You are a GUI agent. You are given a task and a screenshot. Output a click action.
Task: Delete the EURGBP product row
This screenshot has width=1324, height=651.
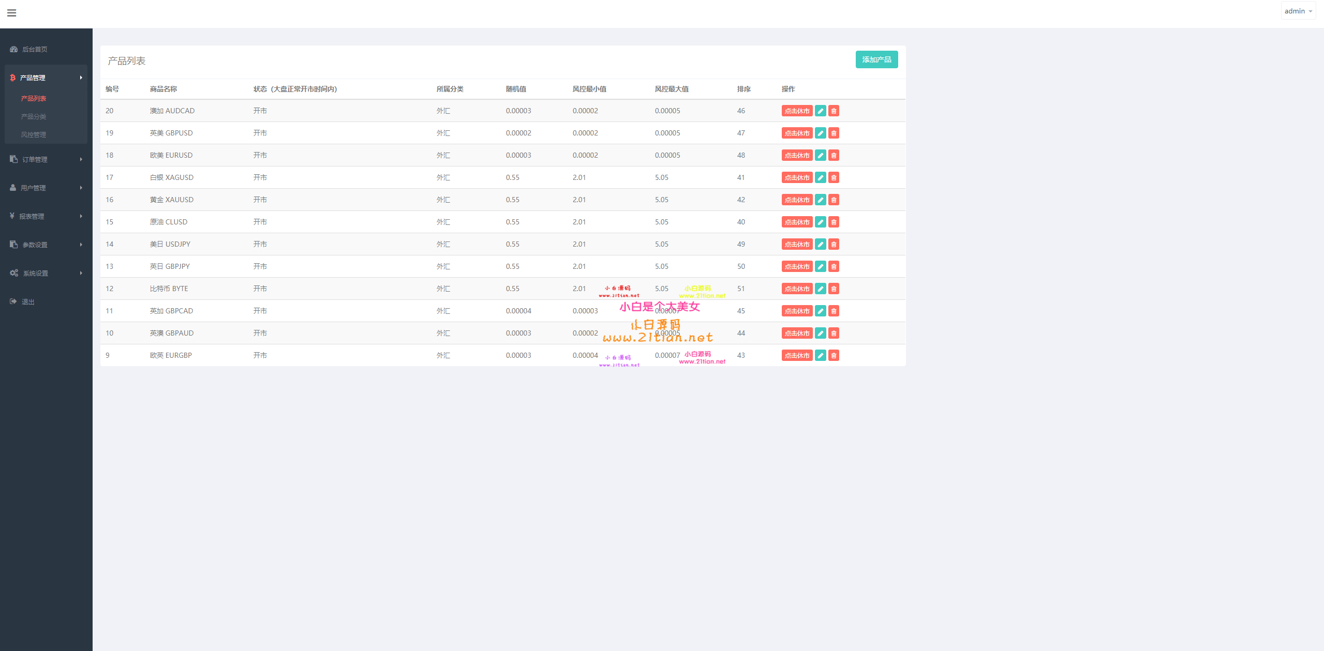[x=834, y=355]
